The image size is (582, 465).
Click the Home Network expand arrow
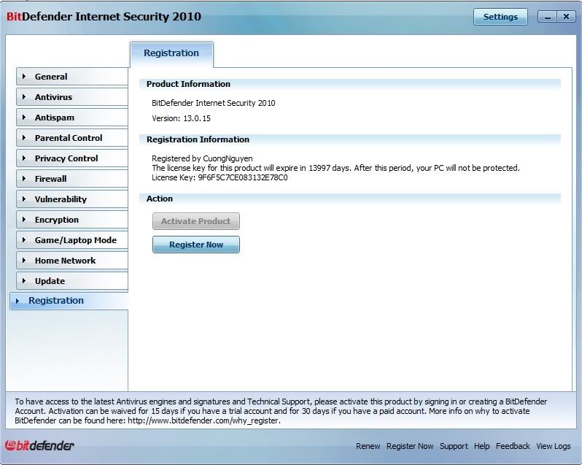coord(24,261)
